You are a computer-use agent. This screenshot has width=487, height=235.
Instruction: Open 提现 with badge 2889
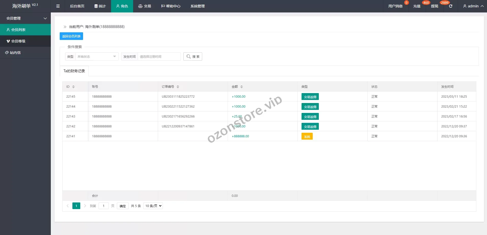pos(434,6)
